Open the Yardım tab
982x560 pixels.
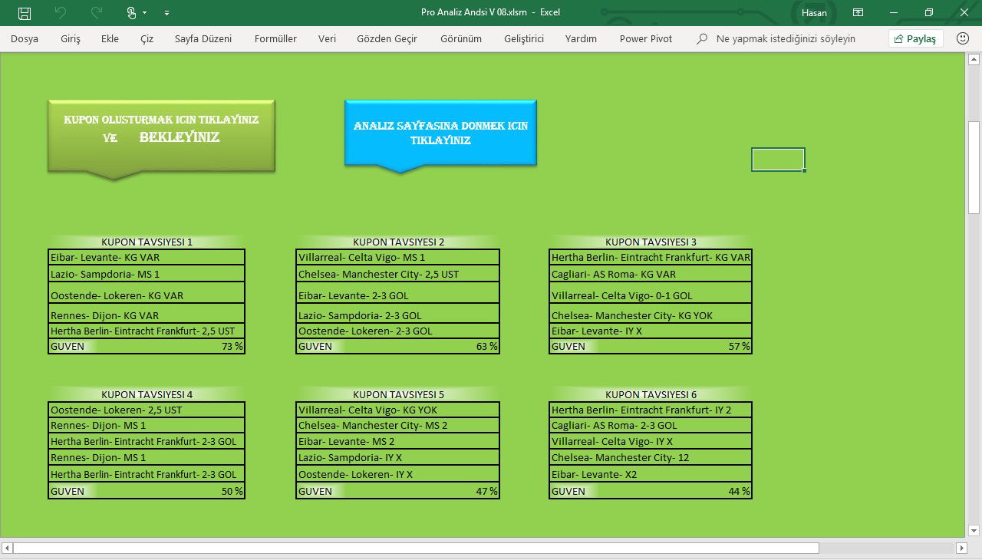pos(581,38)
